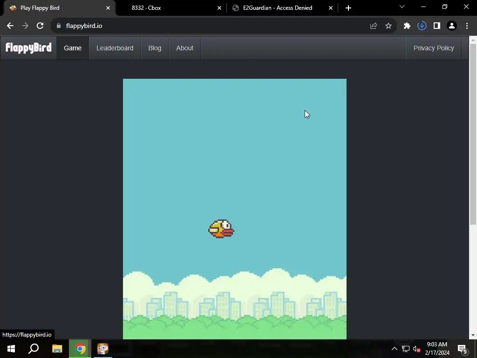Reload the flappybird.io page
477x358 pixels.
(x=40, y=26)
